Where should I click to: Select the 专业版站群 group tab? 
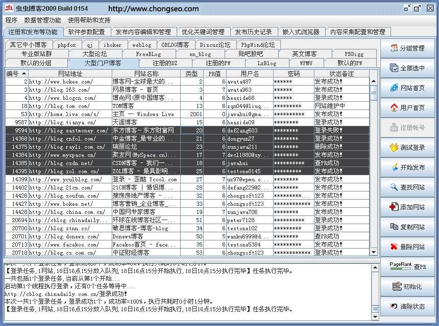[x=37, y=54]
